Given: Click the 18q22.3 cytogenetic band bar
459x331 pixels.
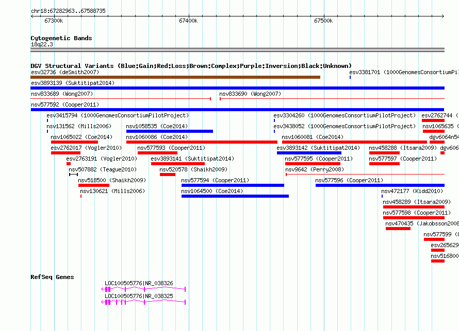Looking at the screenshot, I should pyautogui.click(x=237, y=50).
